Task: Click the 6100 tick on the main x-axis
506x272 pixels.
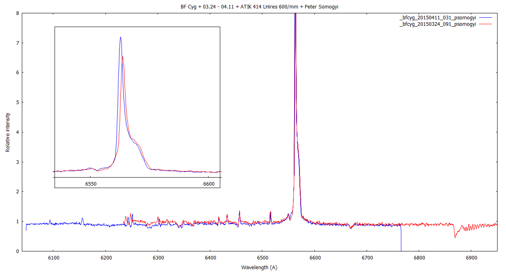Action: click(53, 257)
